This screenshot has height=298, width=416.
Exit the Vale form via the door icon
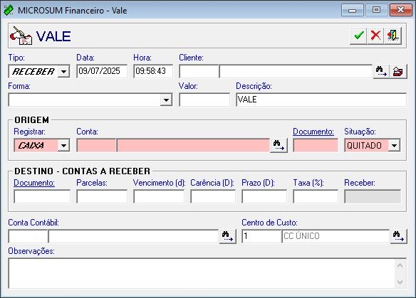click(392, 36)
